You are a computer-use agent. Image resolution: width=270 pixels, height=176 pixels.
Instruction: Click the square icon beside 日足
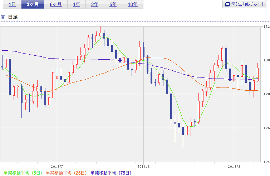coord(3,17)
